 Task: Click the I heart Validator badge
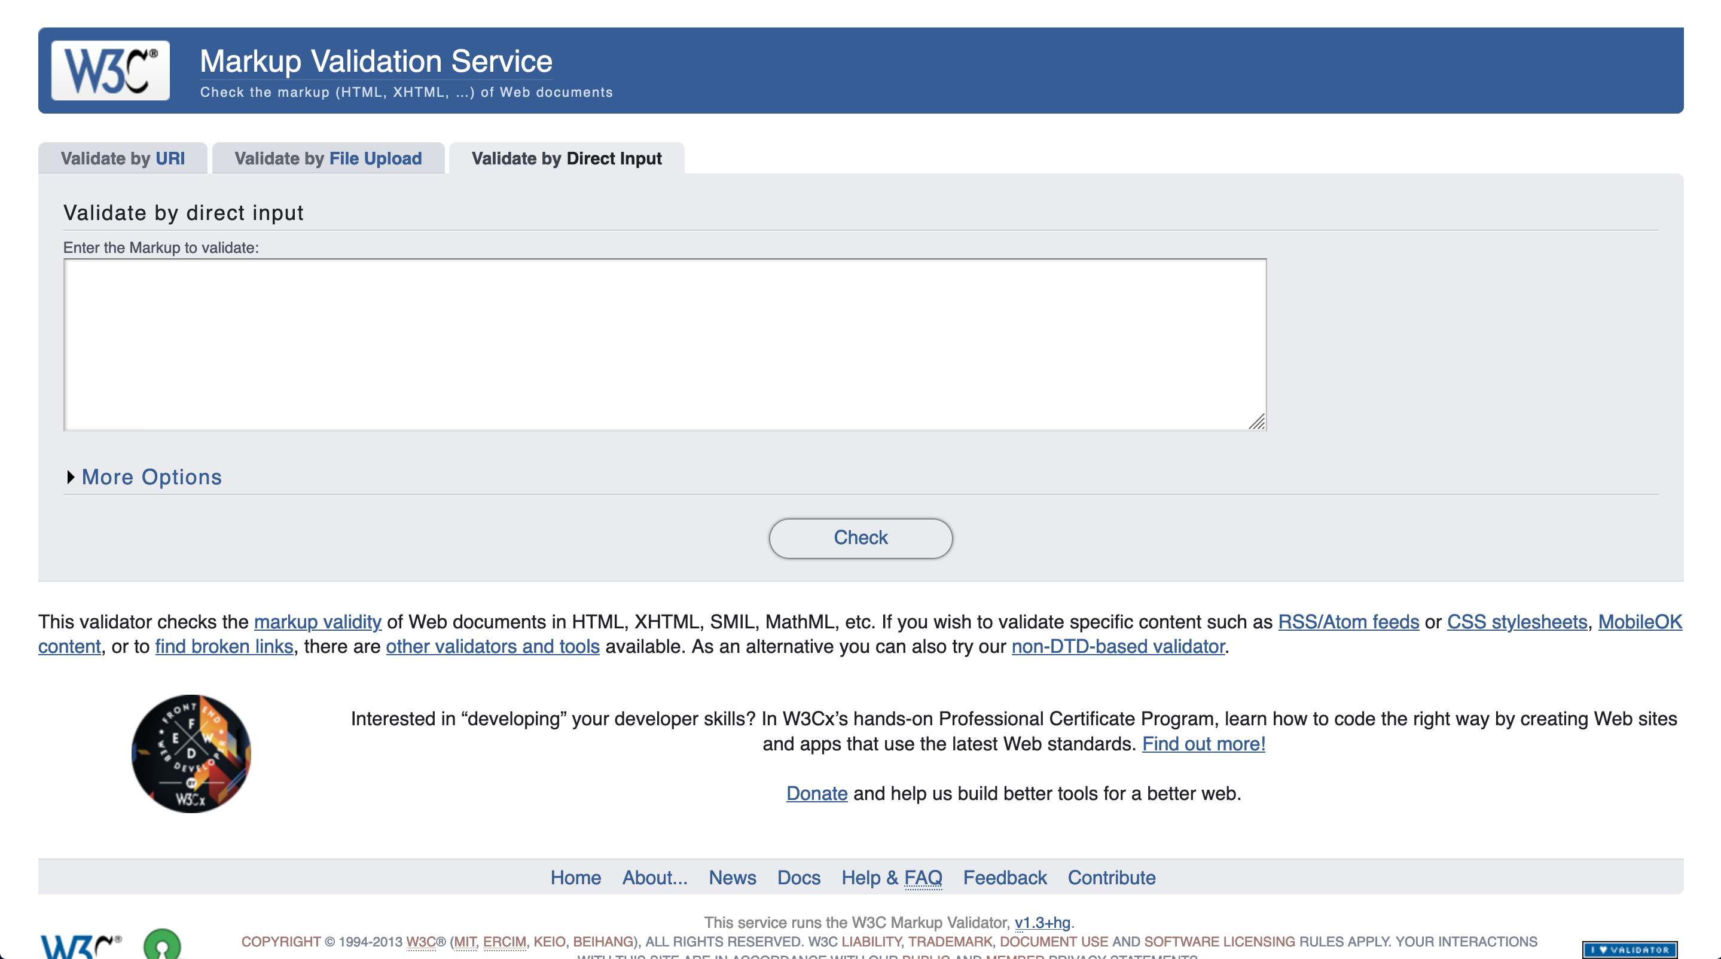[1629, 949]
